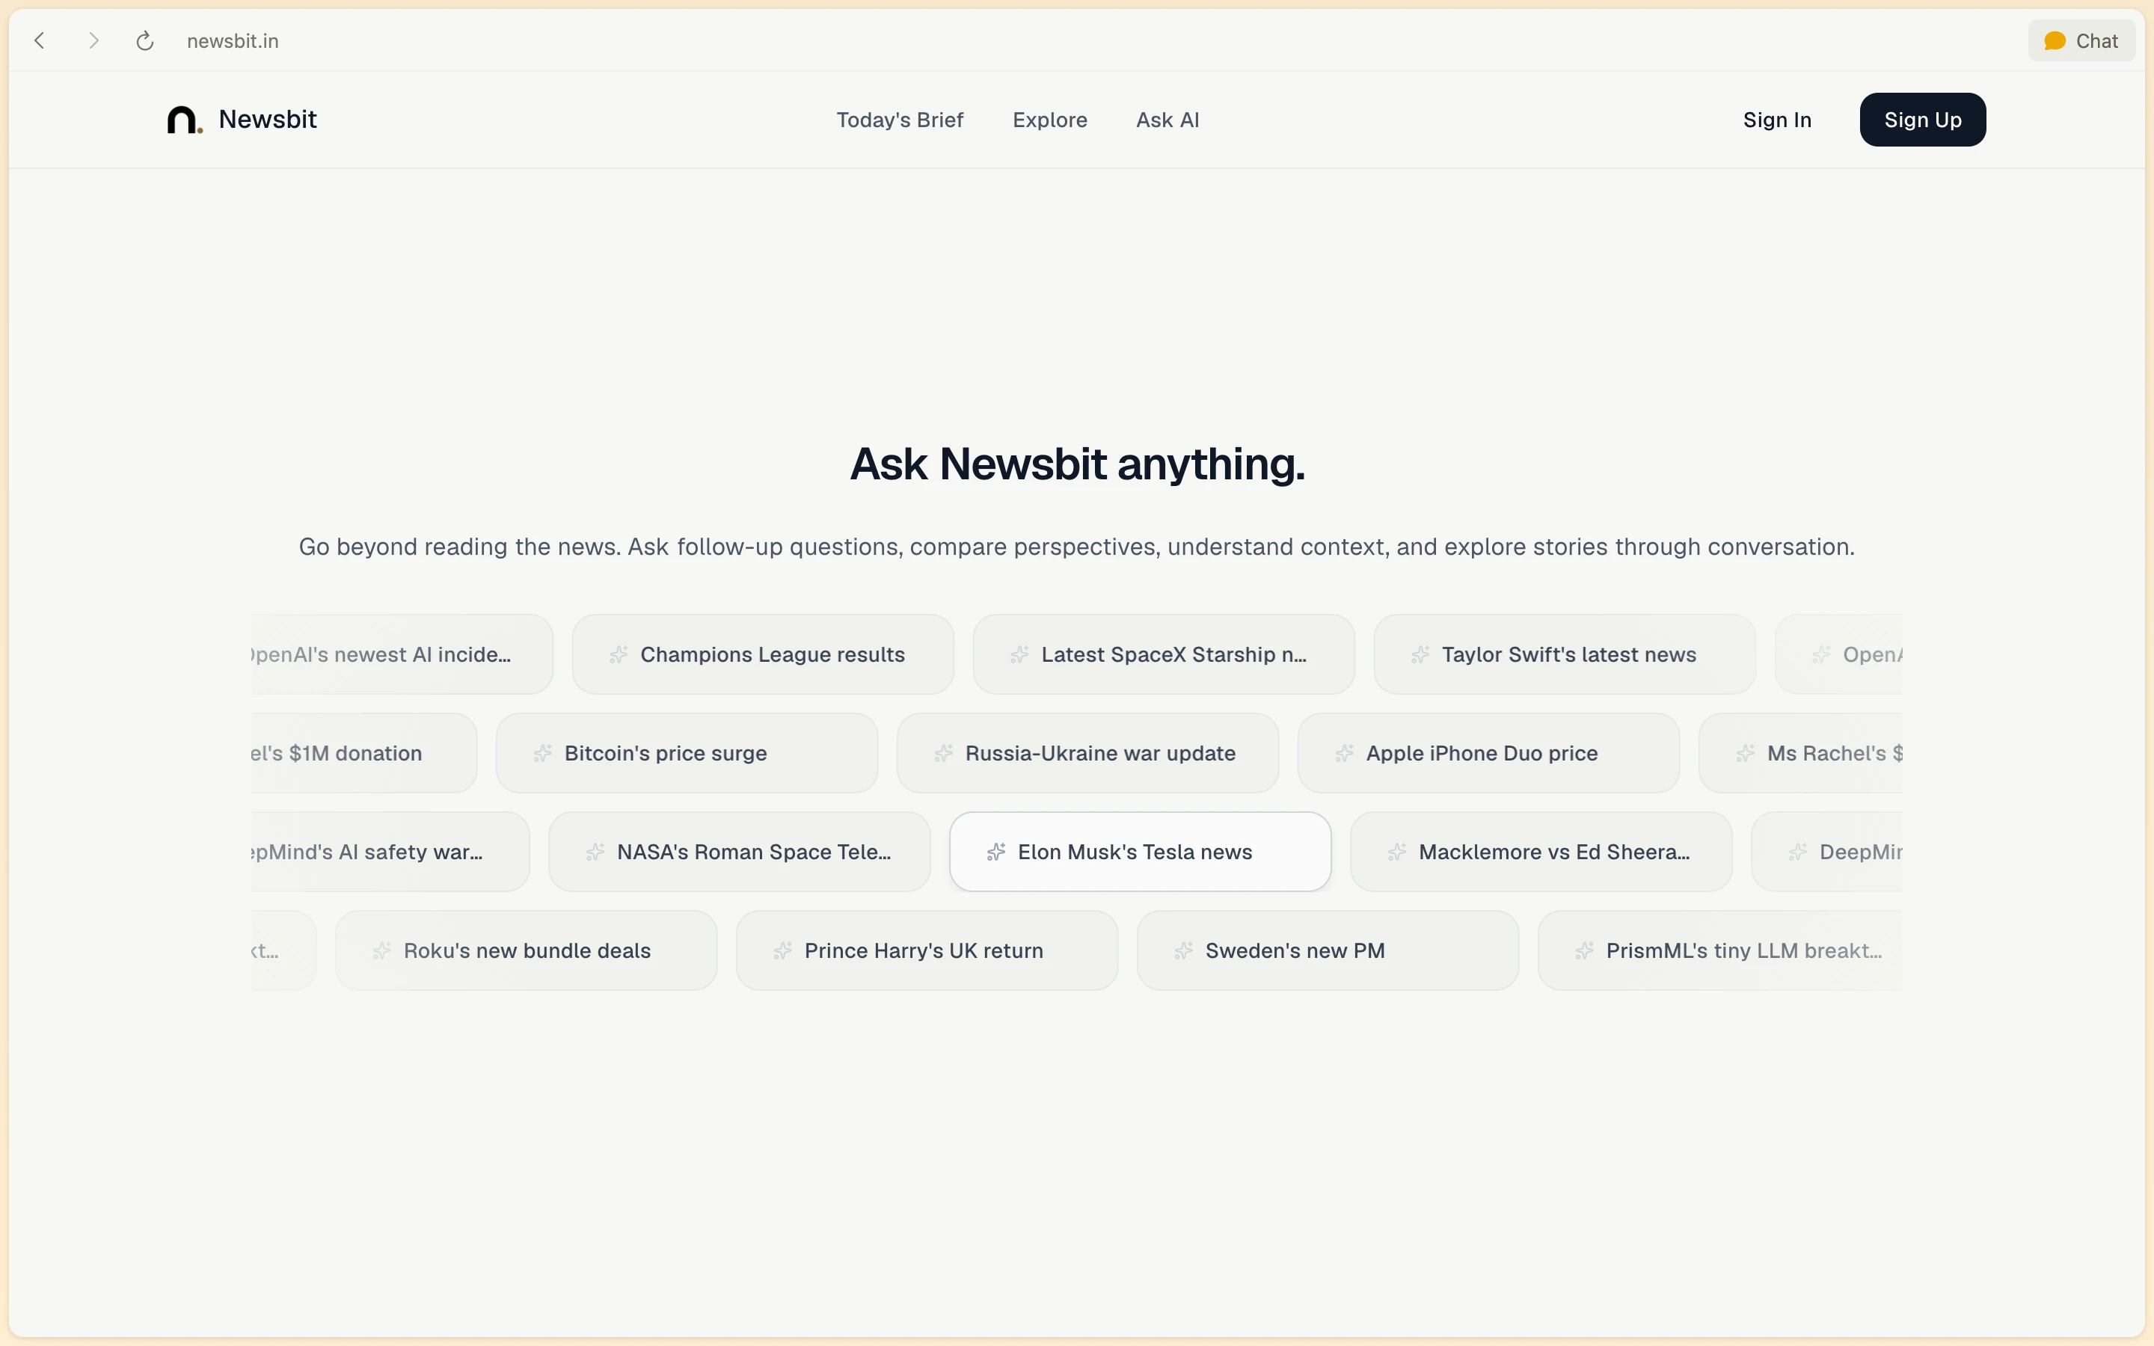Click the Sign In link
The image size is (2154, 1346).
1776,120
